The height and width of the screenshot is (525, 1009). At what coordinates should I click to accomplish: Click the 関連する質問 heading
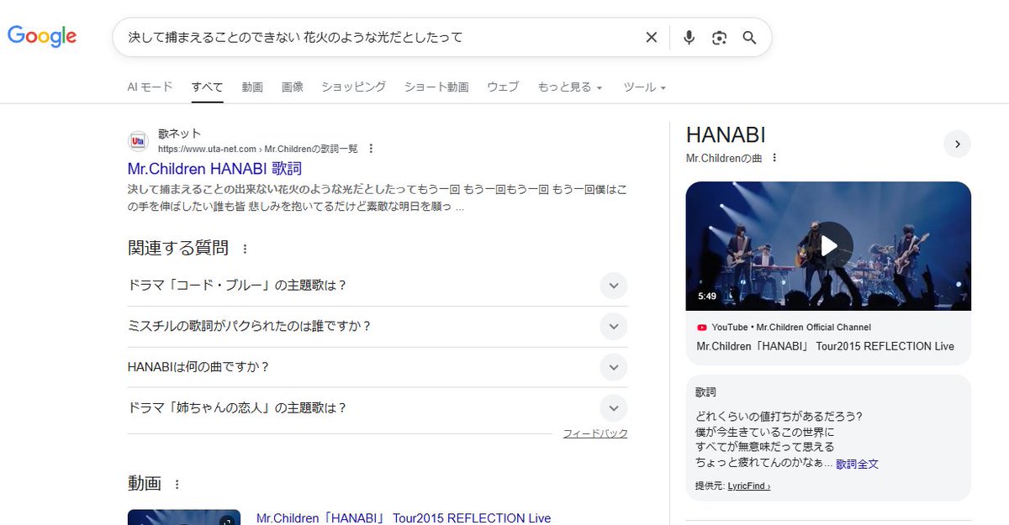point(177,248)
